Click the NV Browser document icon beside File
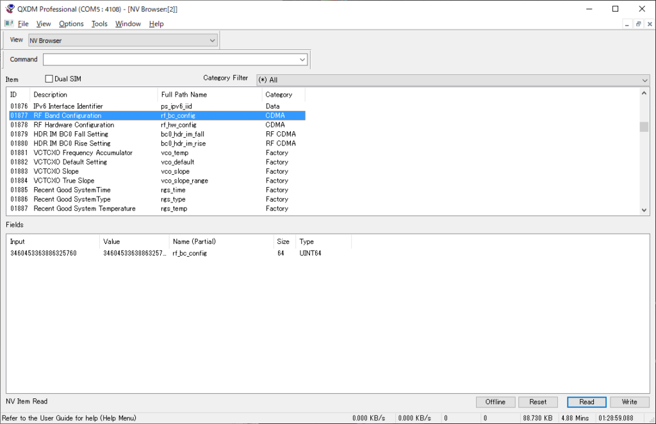This screenshot has height=424, width=656. coord(9,24)
